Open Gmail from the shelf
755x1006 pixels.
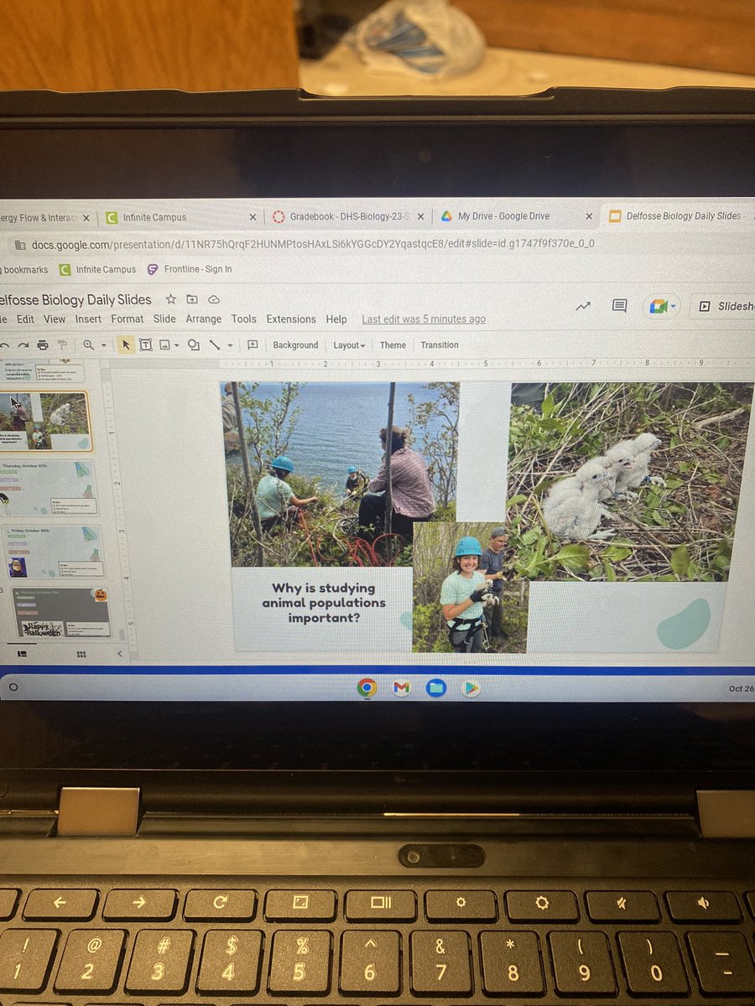point(402,688)
